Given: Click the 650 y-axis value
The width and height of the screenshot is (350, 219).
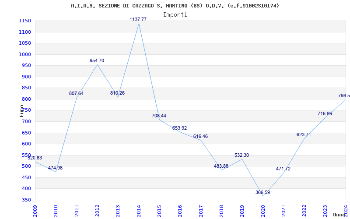Looking at the screenshot, I should point(27,133).
